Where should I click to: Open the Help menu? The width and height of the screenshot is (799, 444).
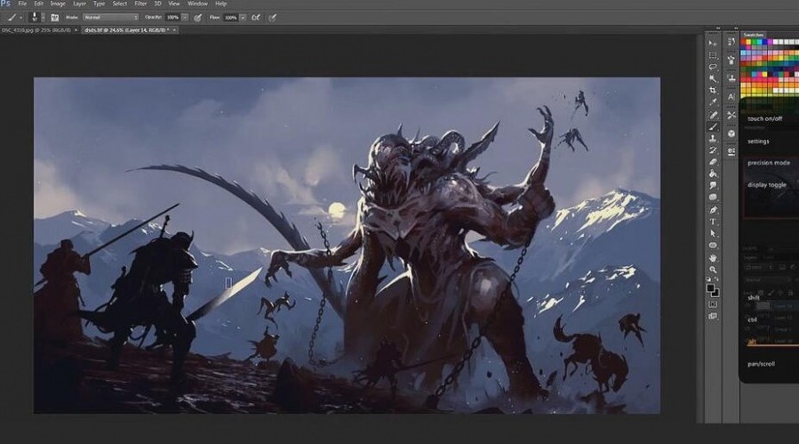click(x=220, y=4)
